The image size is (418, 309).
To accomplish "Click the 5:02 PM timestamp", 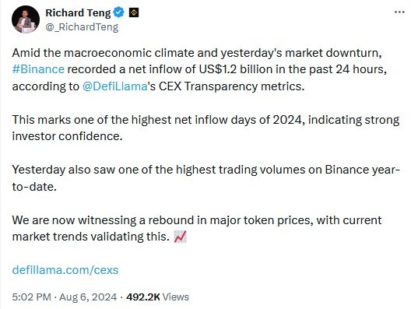I will click(31, 297).
